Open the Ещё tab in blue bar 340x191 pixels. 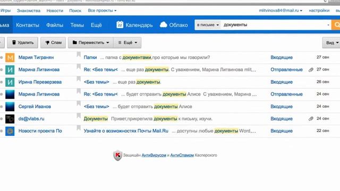tap(96, 25)
